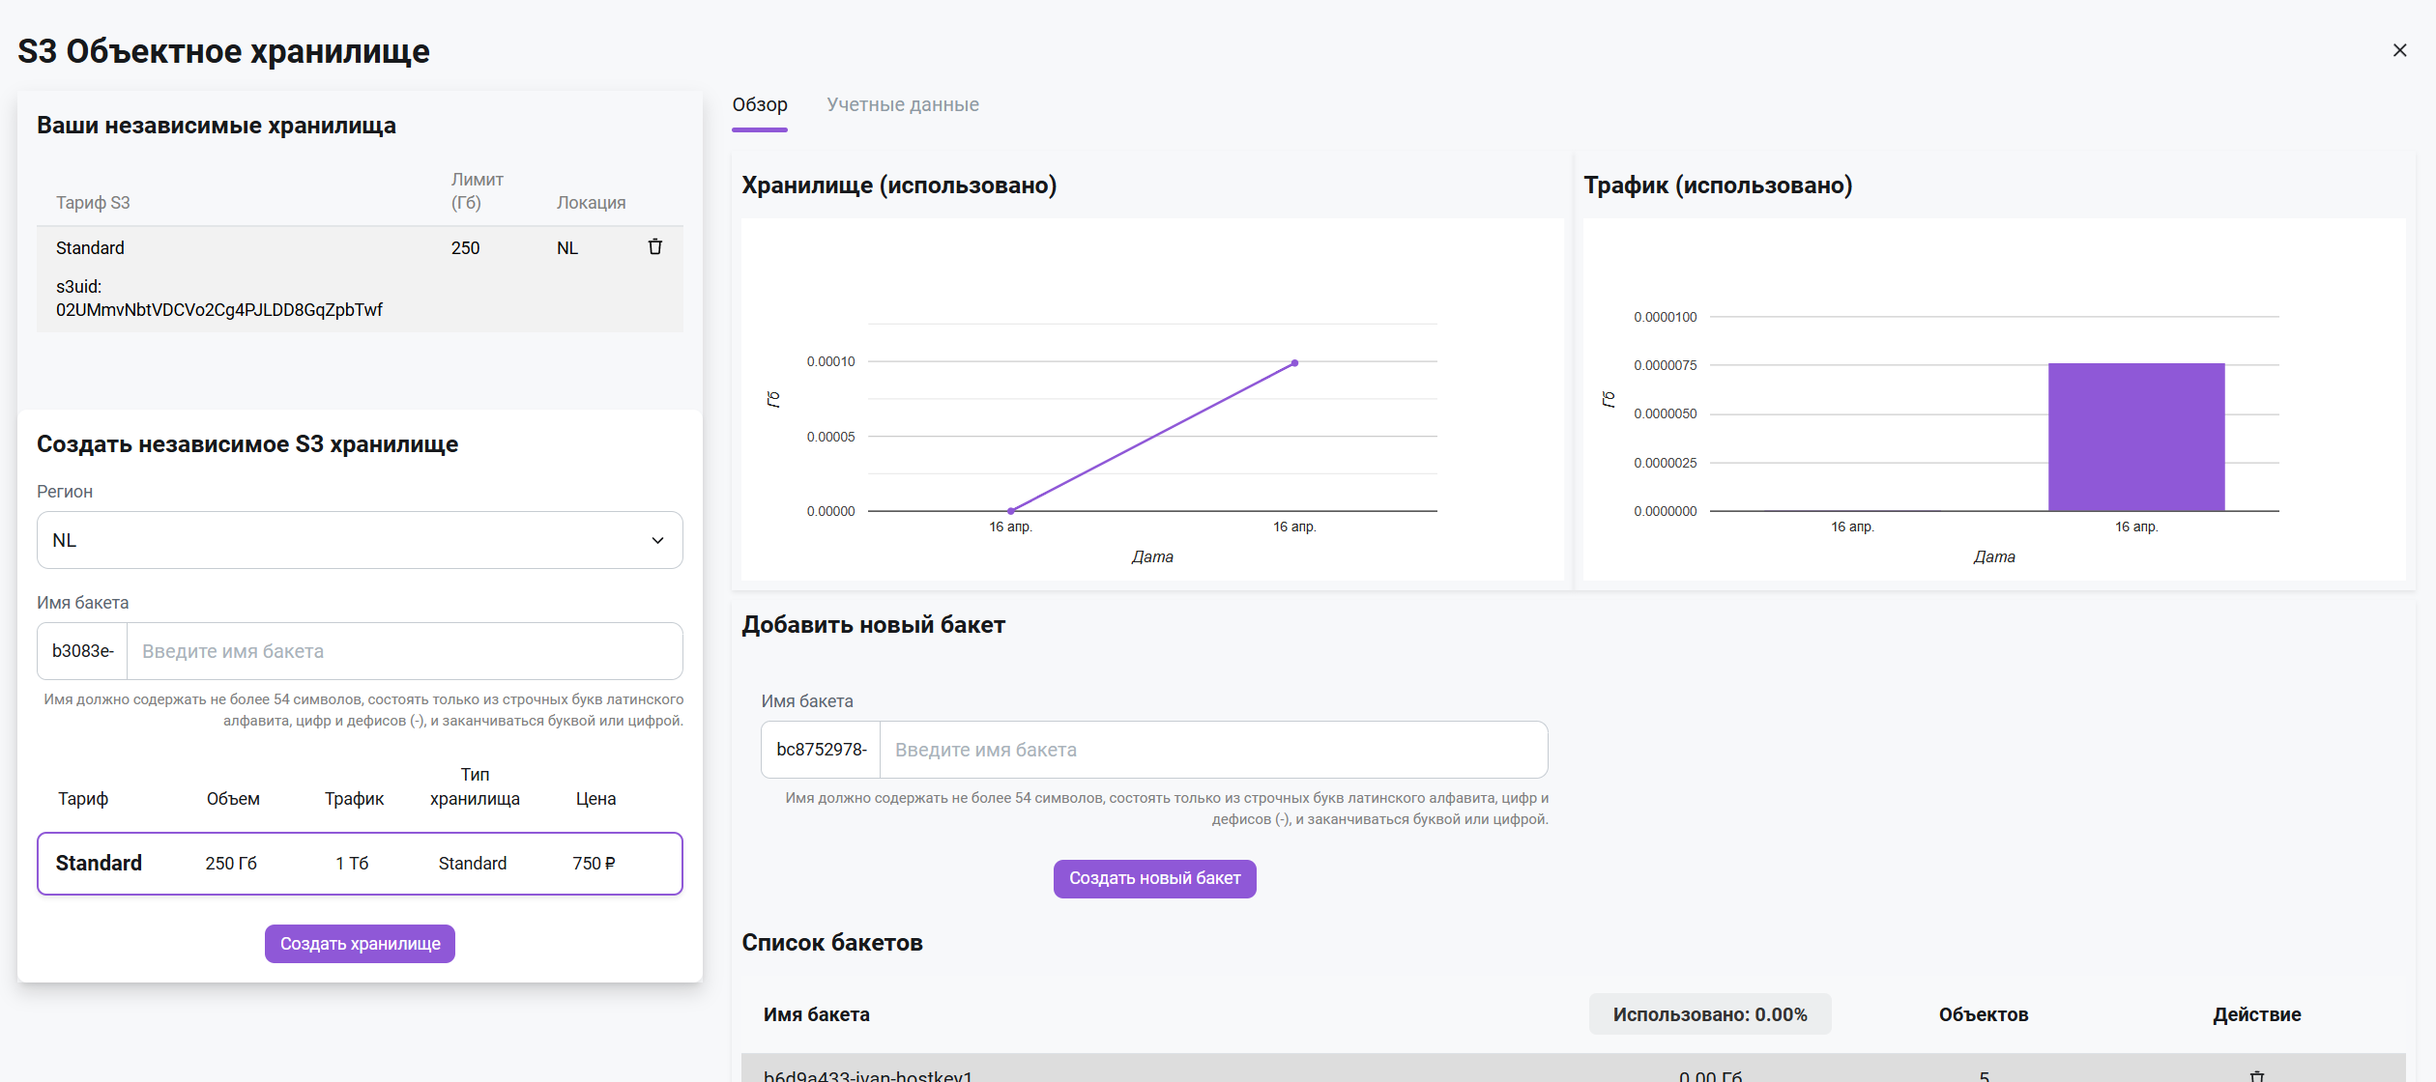Switch to the Обзор tab
This screenshot has height=1082, width=2436.
[x=760, y=104]
